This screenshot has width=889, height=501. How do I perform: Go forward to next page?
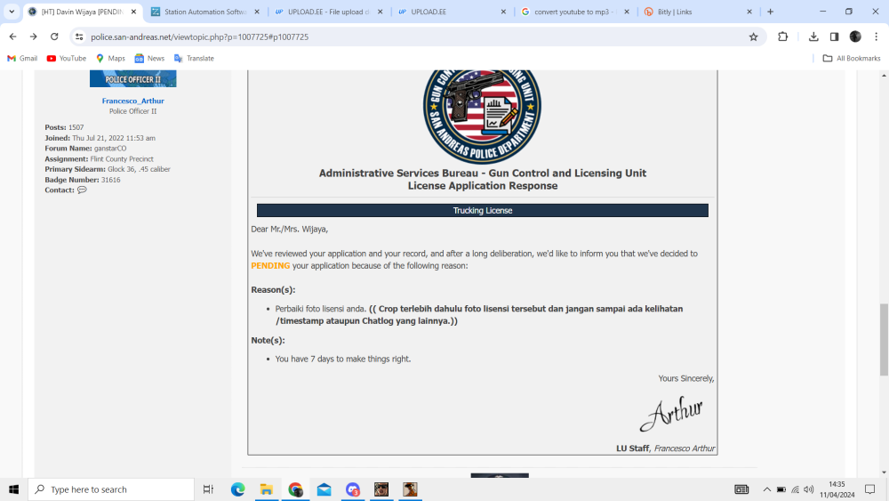[x=34, y=36]
